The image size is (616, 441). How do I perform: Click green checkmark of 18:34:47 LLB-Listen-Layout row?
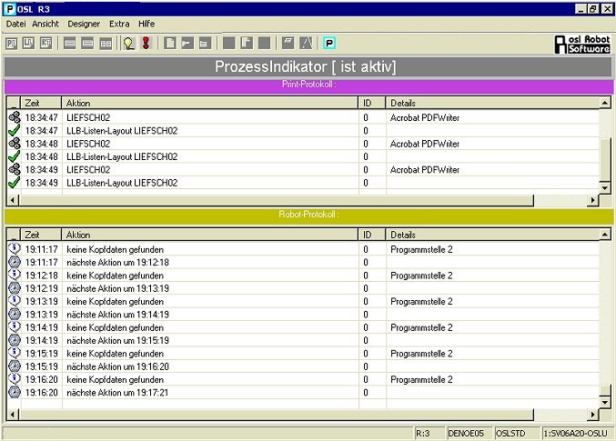click(x=15, y=130)
